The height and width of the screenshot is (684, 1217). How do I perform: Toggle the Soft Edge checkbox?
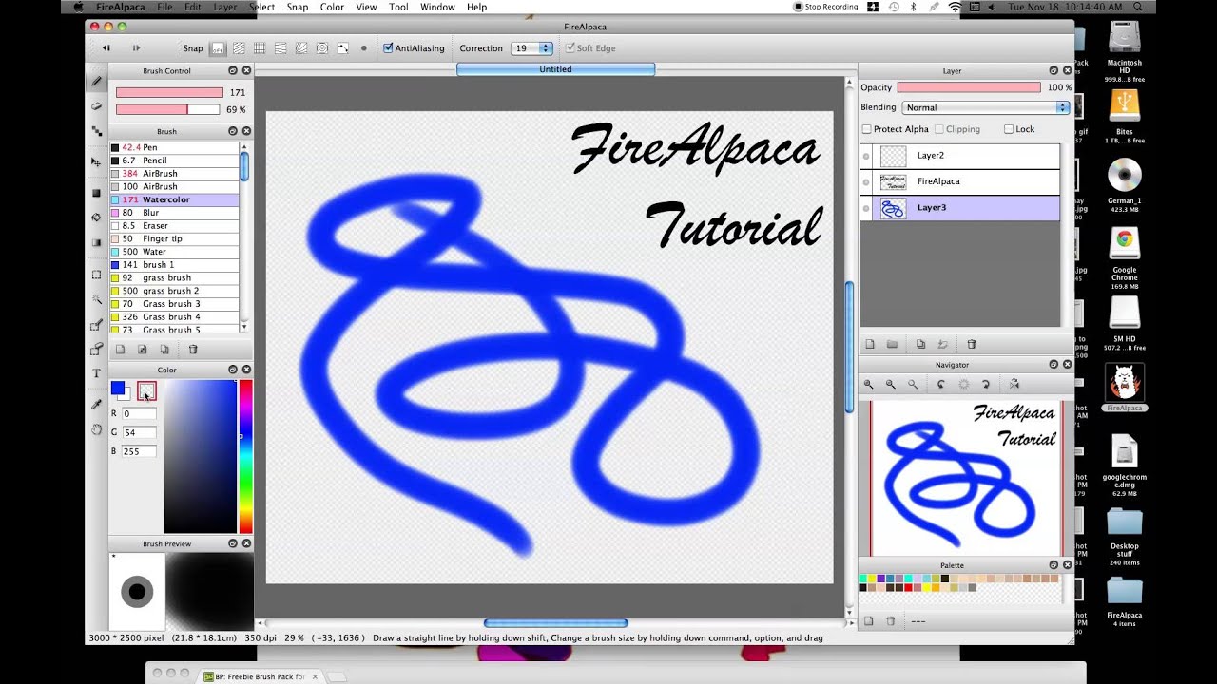tap(570, 47)
